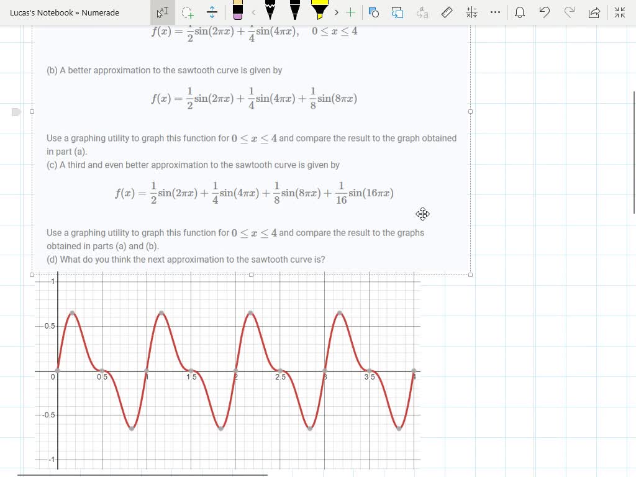This screenshot has height=477, width=636.
Task: Pick the Eraser tool
Action: pos(238,12)
